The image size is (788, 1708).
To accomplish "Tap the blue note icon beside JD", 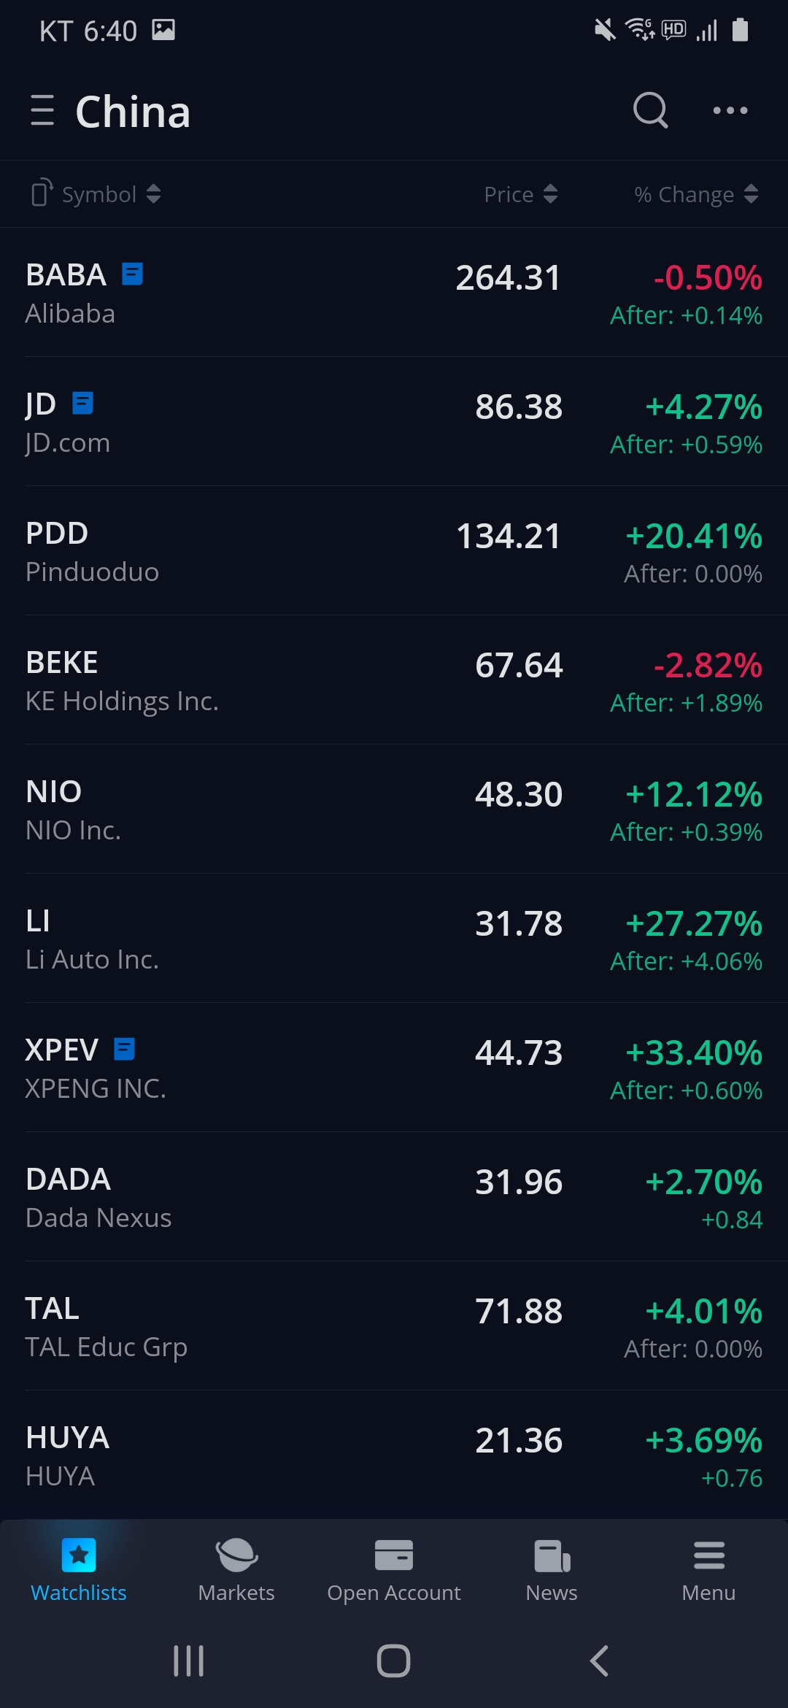I will pyautogui.click(x=83, y=403).
